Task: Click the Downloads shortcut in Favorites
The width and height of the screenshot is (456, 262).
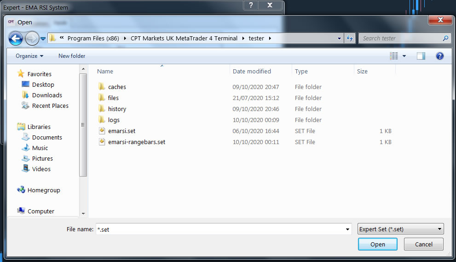Action: pos(47,95)
